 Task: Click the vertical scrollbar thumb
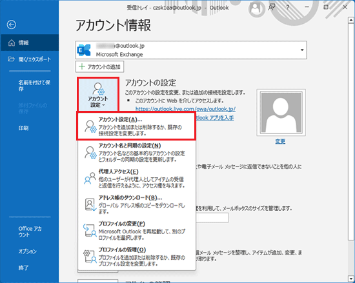[x=351, y=132]
